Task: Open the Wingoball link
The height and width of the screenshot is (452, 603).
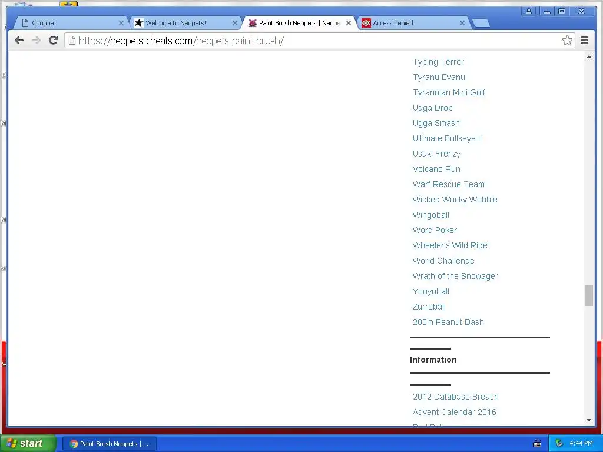Action: [x=430, y=215]
